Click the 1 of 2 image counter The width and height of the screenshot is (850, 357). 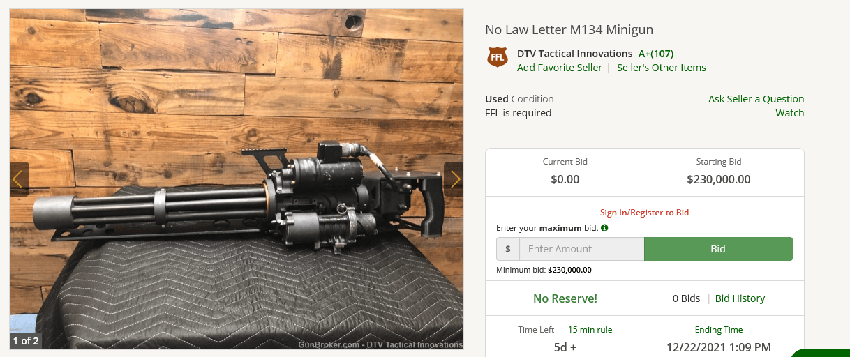click(25, 341)
